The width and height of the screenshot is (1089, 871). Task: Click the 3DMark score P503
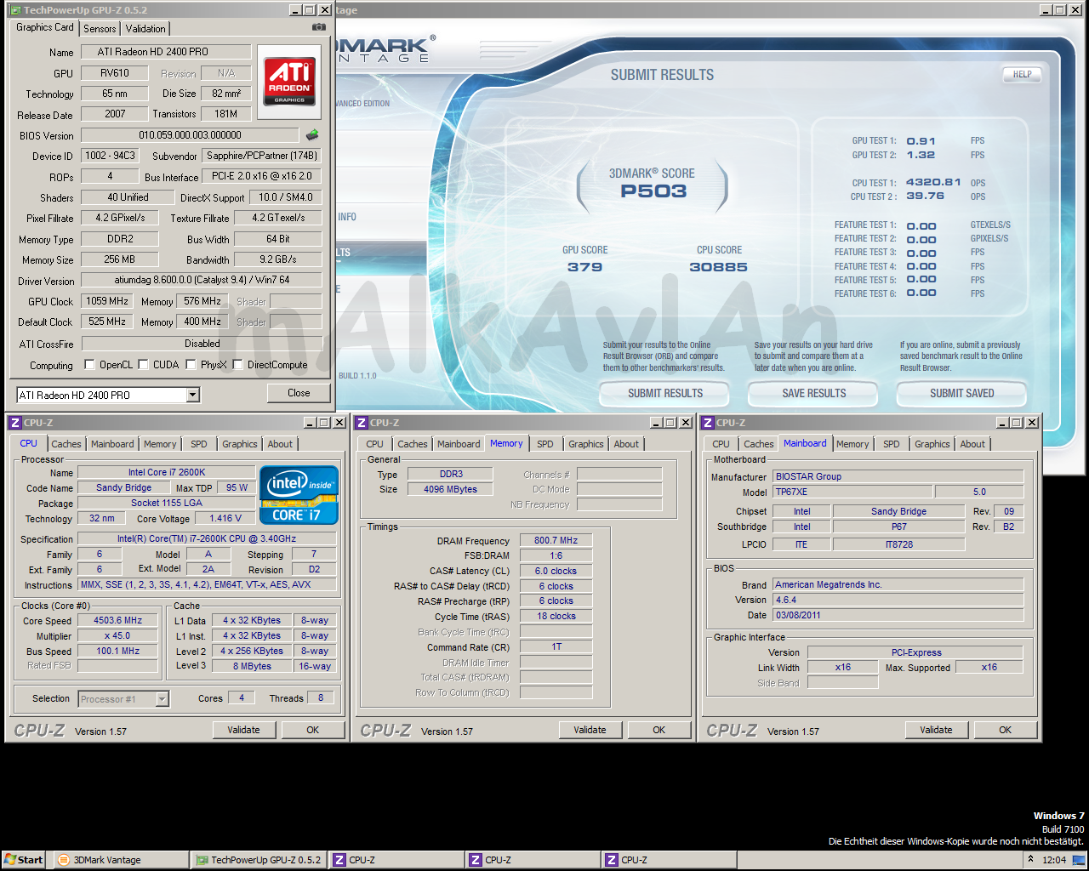click(x=653, y=191)
